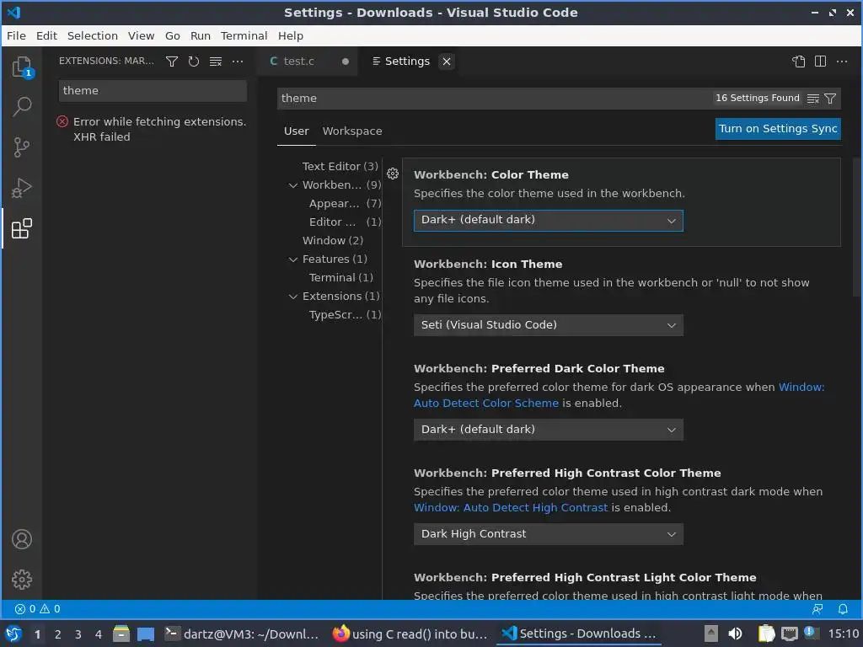Screen dimensions: 863x647
Task: Collapse the Extensions settings group
Action: (293, 297)
